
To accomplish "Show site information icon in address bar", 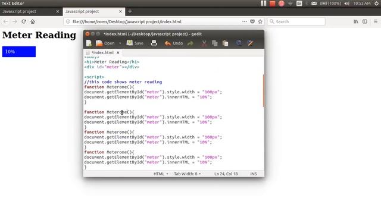I will click(x=68, y=21).
